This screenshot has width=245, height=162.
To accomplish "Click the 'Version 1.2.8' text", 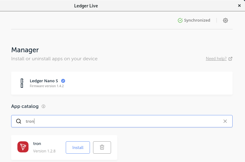I will 44,151.
